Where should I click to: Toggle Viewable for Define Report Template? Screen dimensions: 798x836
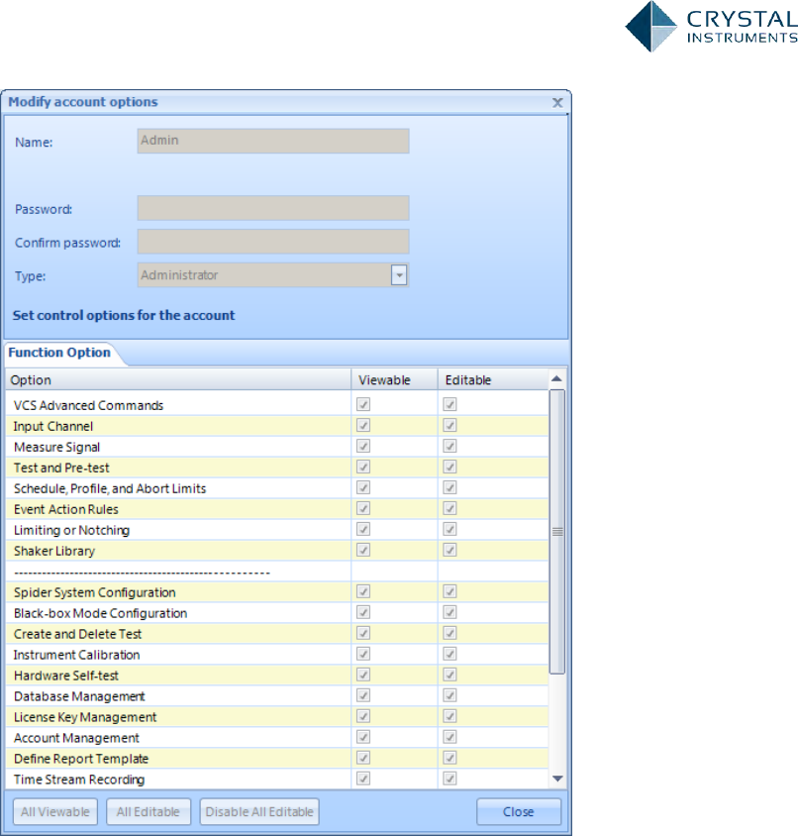363,758
